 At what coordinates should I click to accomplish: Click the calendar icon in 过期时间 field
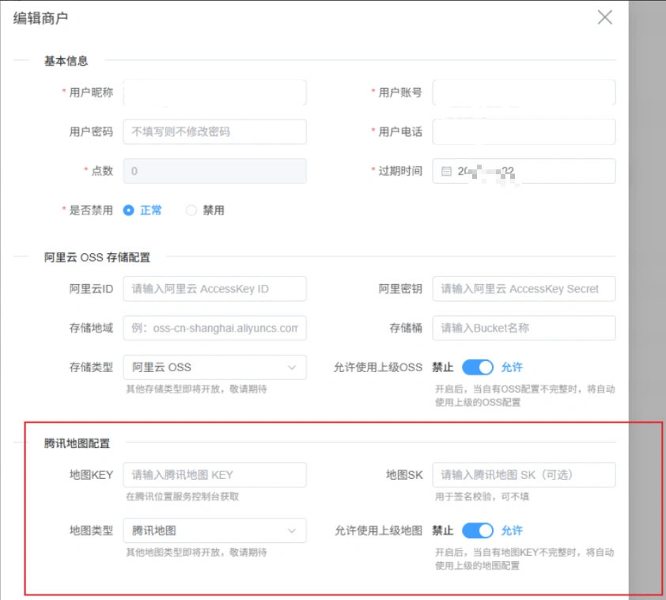coord(446,171)
